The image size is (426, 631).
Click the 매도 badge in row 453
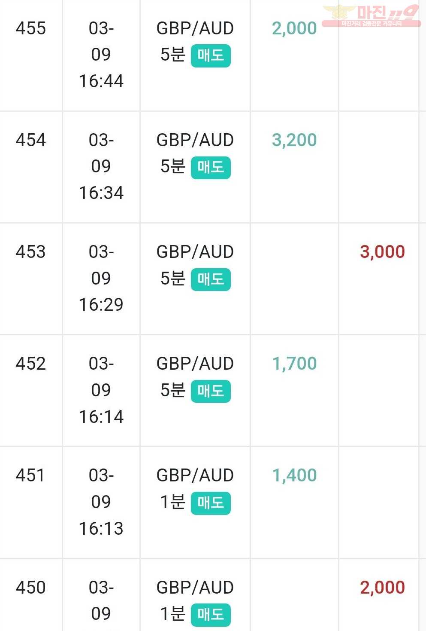(x=211, y=279)
